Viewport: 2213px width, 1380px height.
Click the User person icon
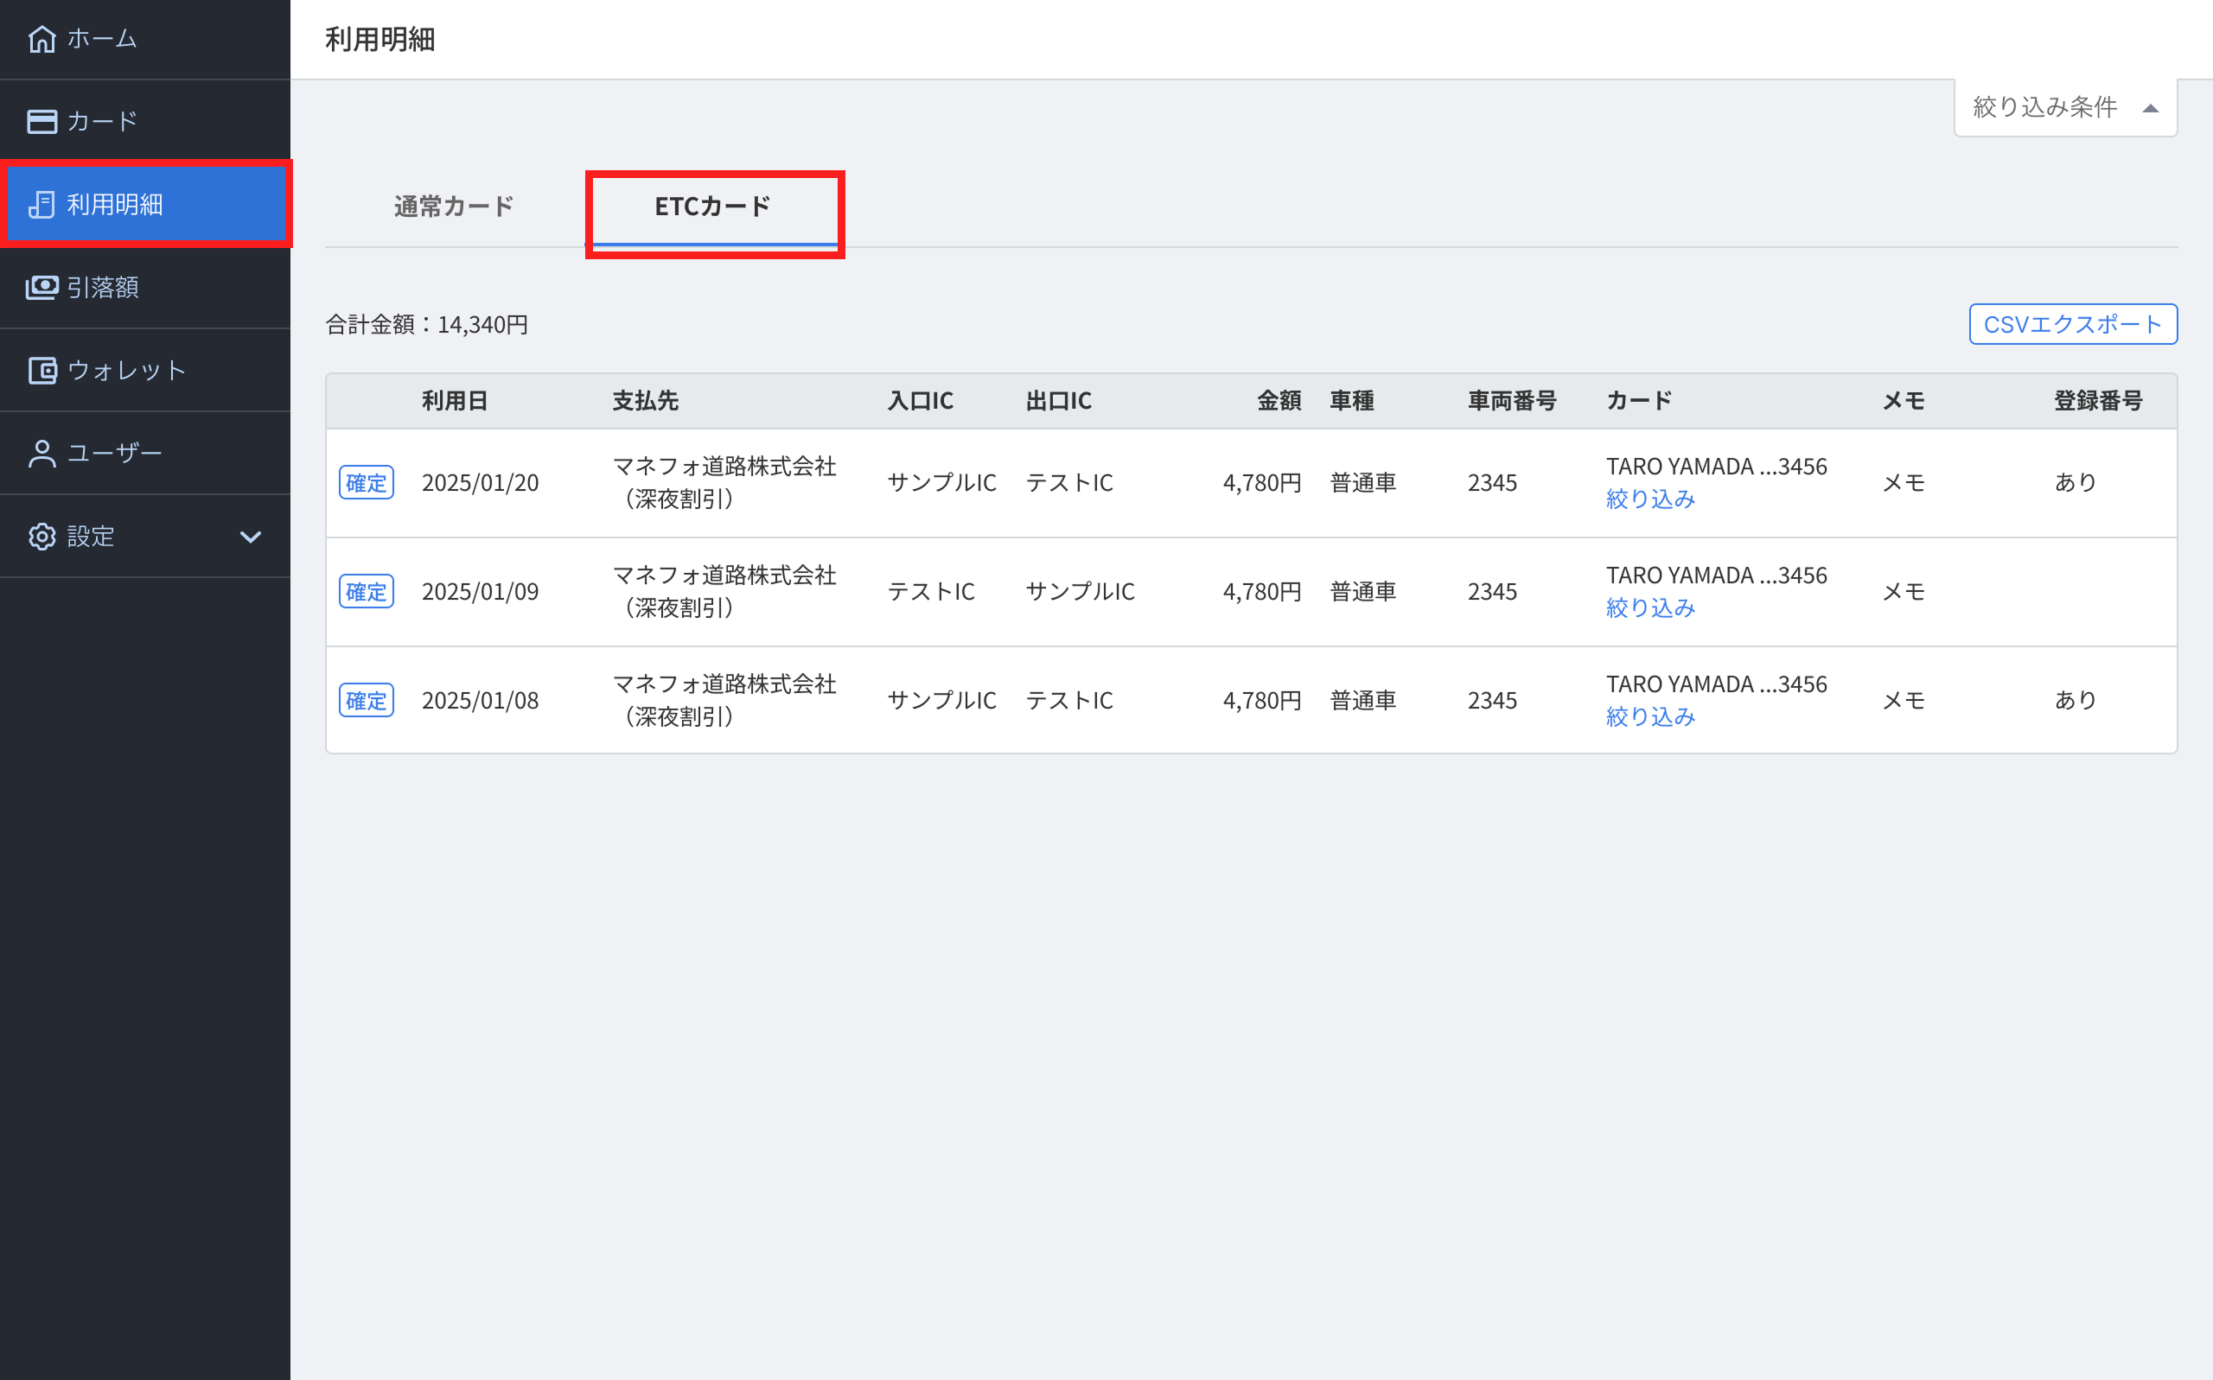pyautogui.click(x=42, y=454)
